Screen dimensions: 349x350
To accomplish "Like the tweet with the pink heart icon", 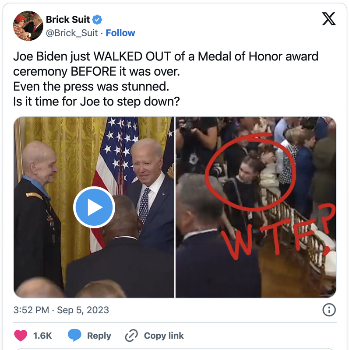I will [21, 335].
